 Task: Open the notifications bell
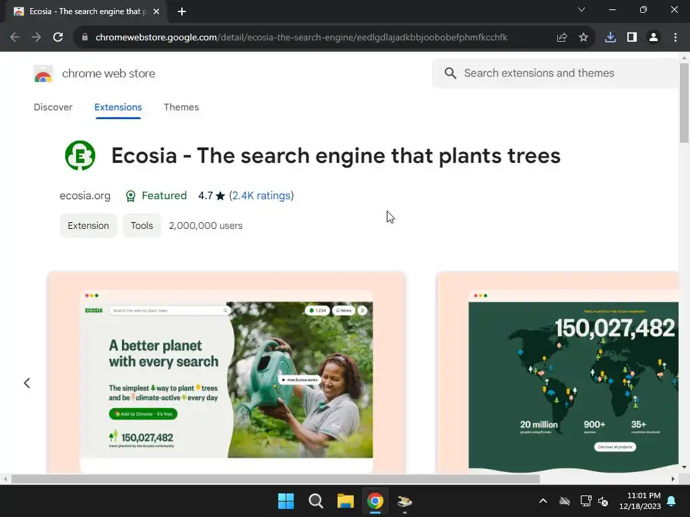pos(672,501)
